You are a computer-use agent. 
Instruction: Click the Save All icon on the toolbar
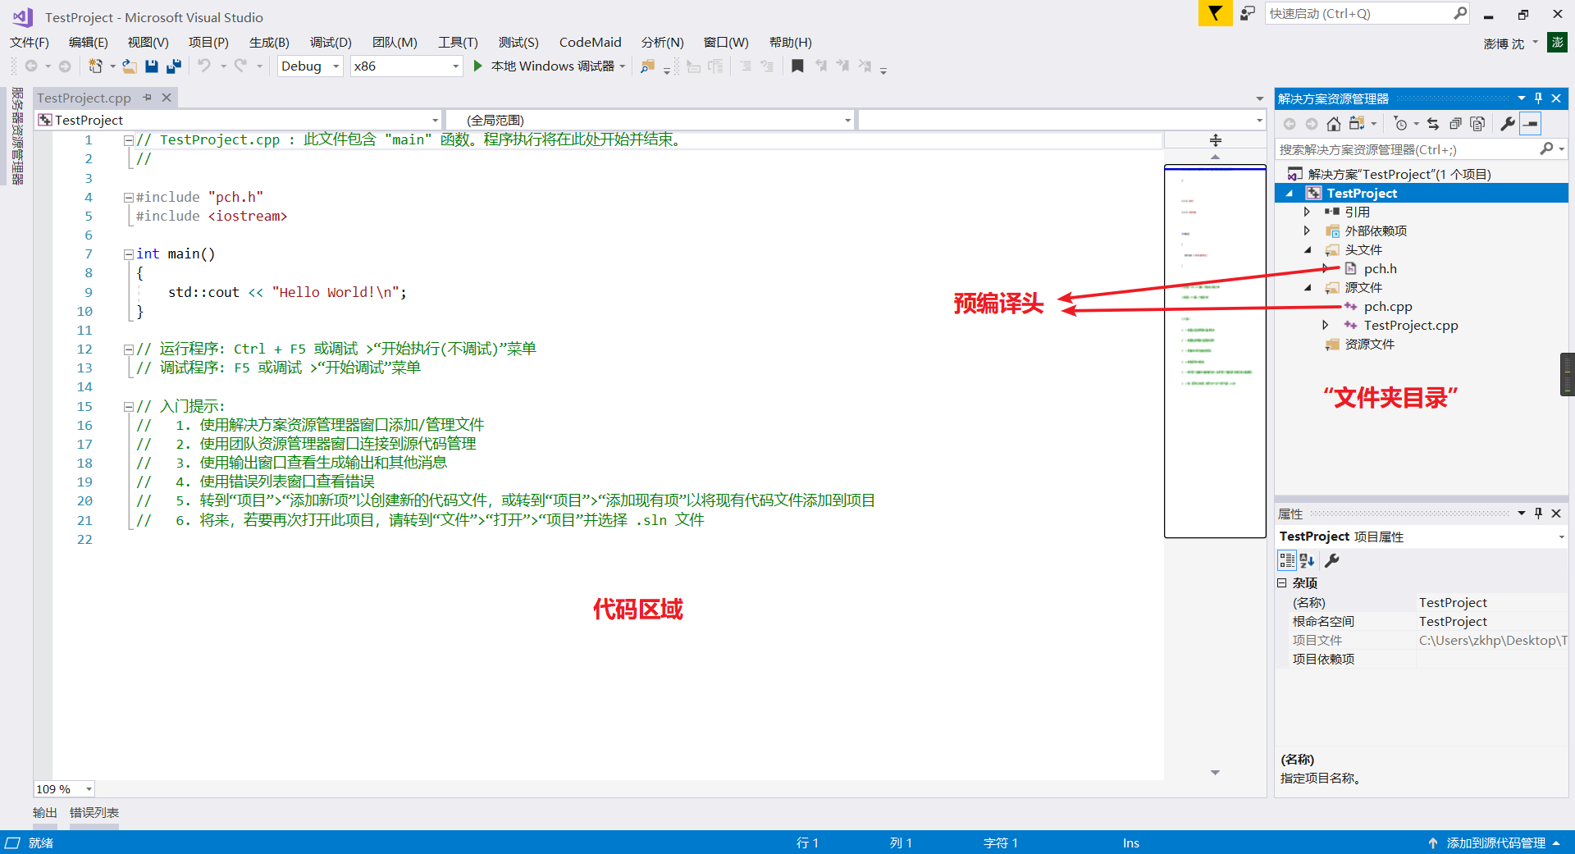[173, 66]
